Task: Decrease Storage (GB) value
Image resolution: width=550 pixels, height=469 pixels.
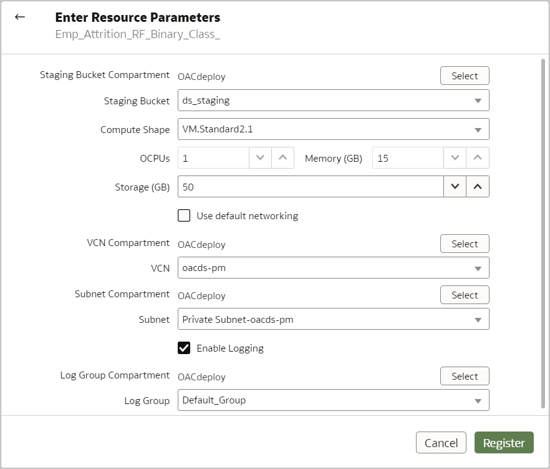Action: pos(455,187)
